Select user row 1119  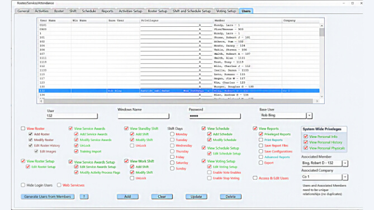(x=179, y=62)
